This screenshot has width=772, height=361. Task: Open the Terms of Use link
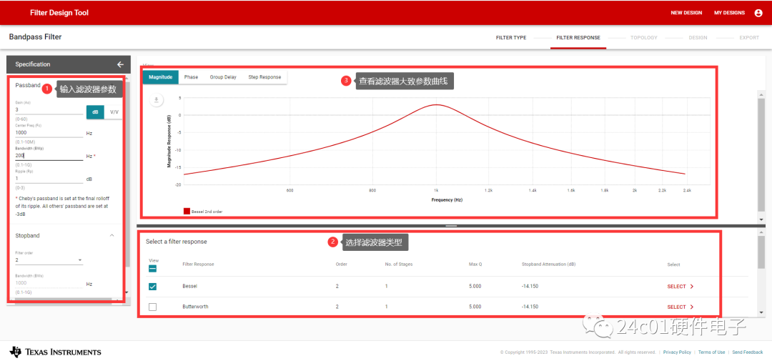coord(711,352)
